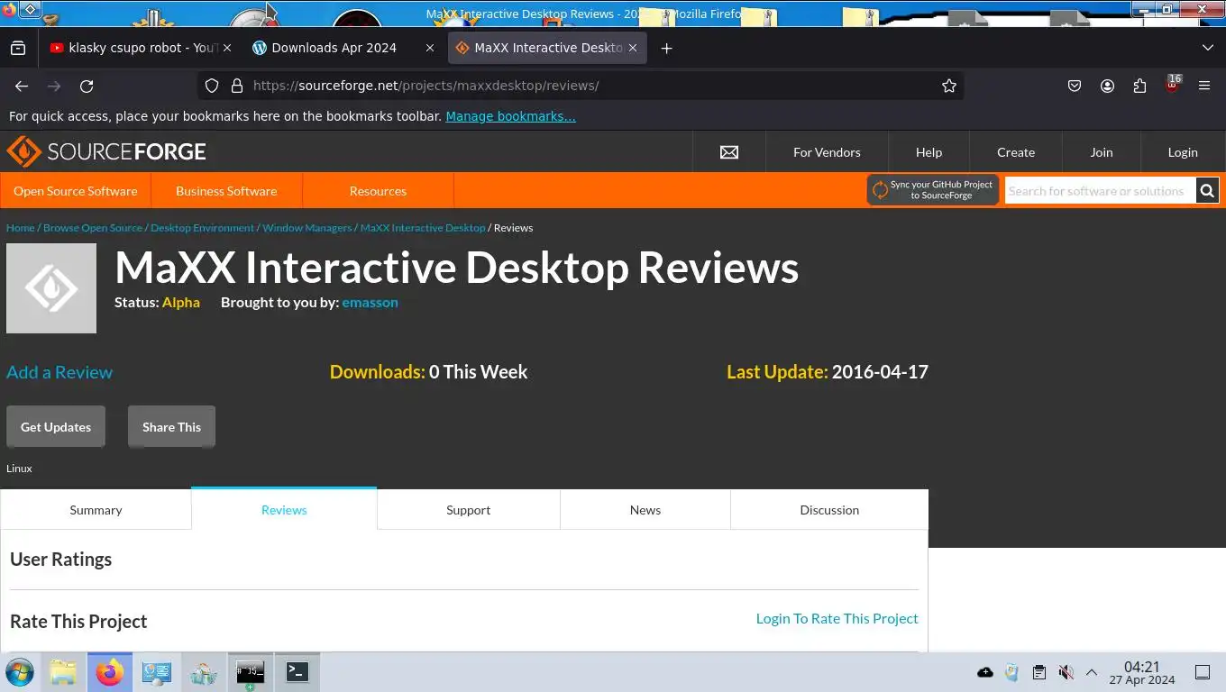Open the Support tab

(x=468, y=510)
